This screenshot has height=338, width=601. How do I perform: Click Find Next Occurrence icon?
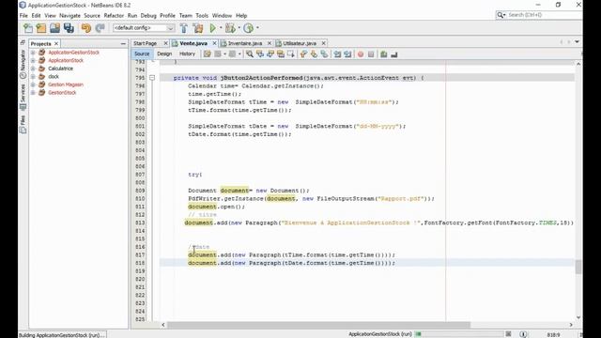coord(270,54)
